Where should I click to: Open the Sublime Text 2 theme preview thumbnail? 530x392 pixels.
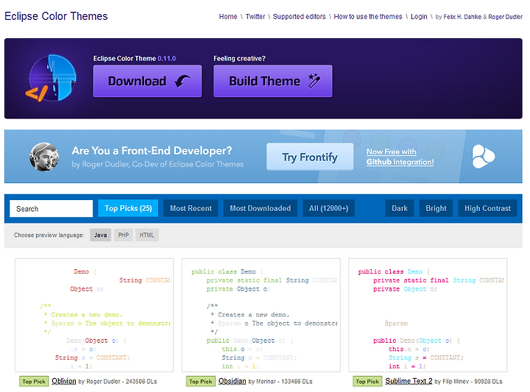(x=428, y=316)
